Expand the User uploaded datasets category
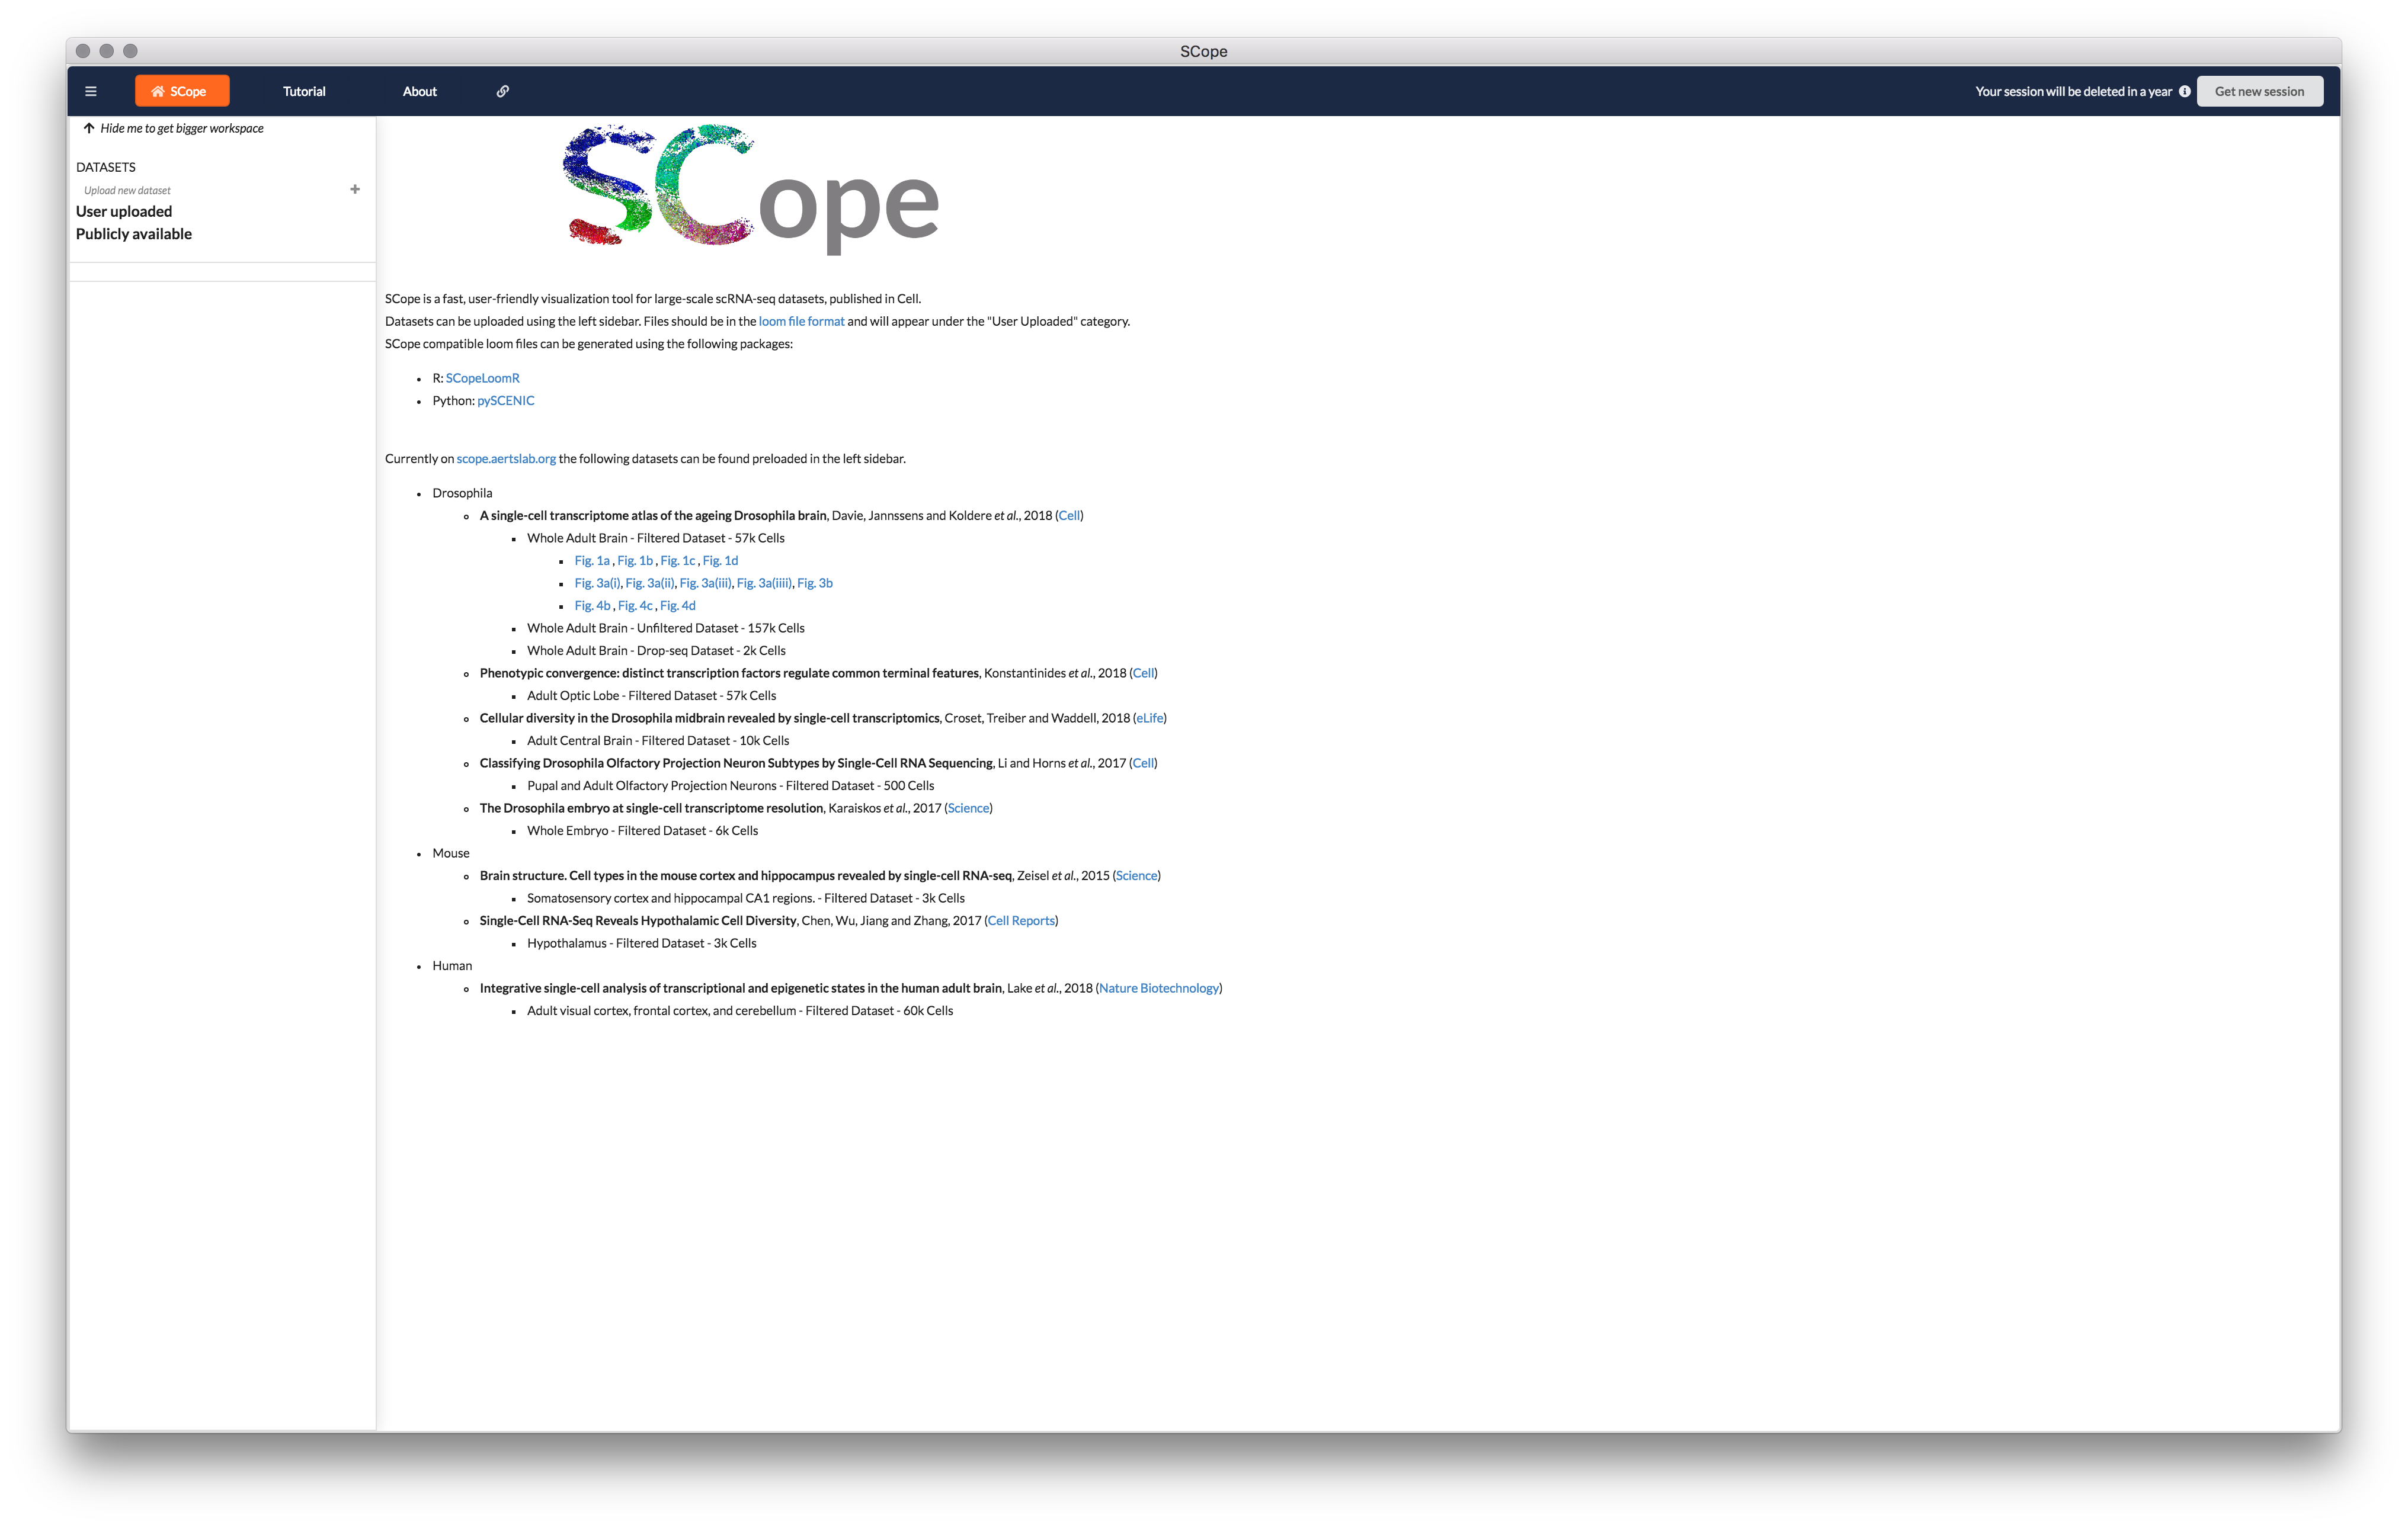 (123, 211)
